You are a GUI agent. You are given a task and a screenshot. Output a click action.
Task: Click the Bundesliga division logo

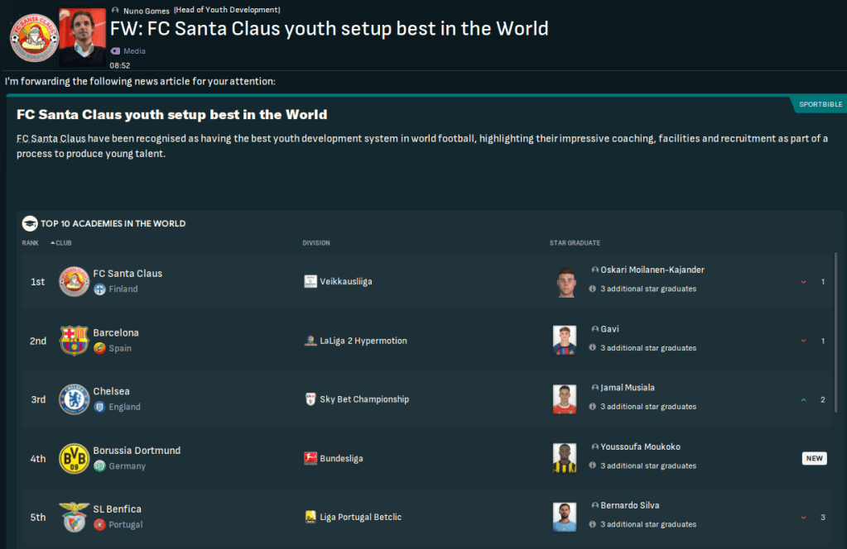[x=310, y=459]
